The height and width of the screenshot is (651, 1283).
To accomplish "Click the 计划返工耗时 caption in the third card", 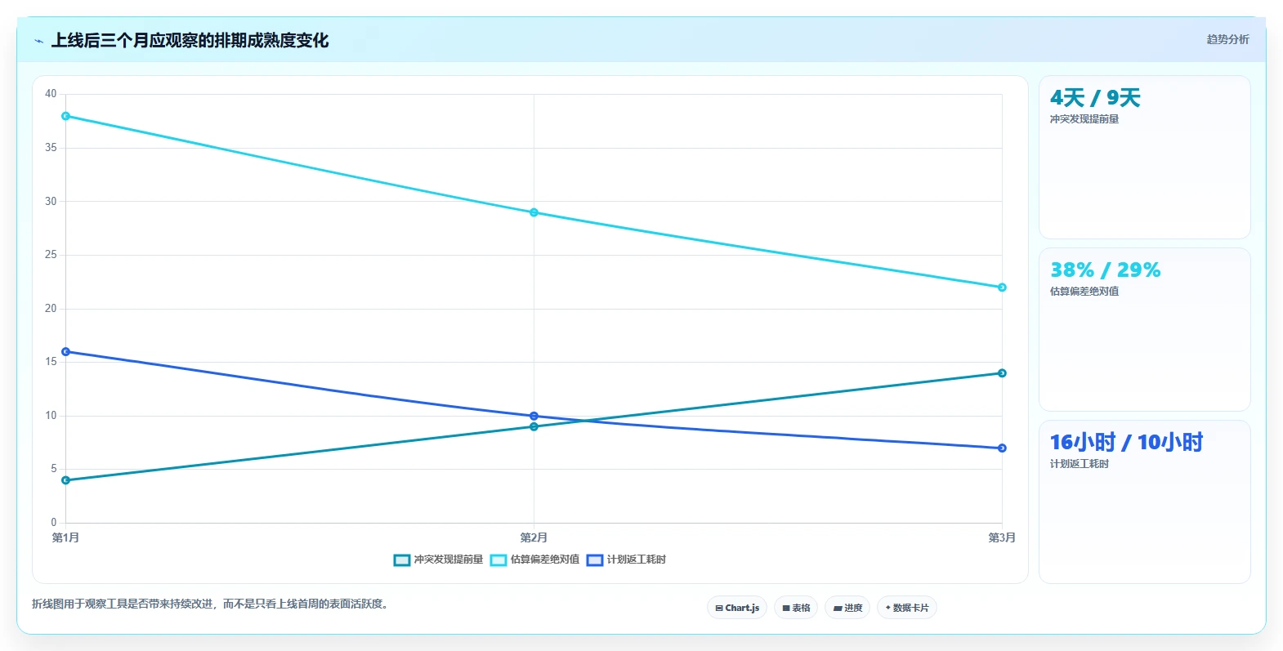I will tap(1080, 464).
